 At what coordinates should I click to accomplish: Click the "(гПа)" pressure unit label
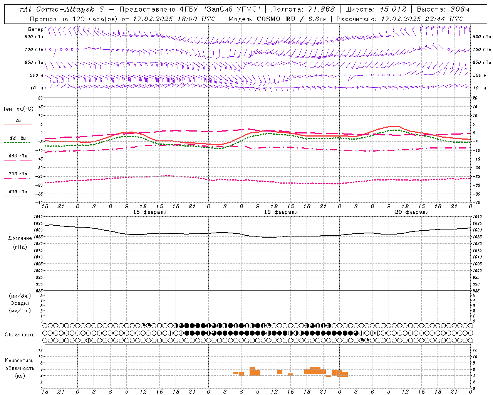click(x=20, y=247)
